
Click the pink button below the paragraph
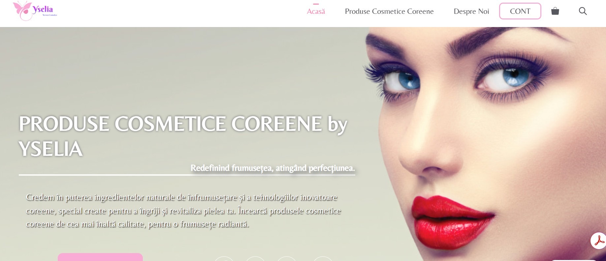pyautogui.click(x=100, y=257)
